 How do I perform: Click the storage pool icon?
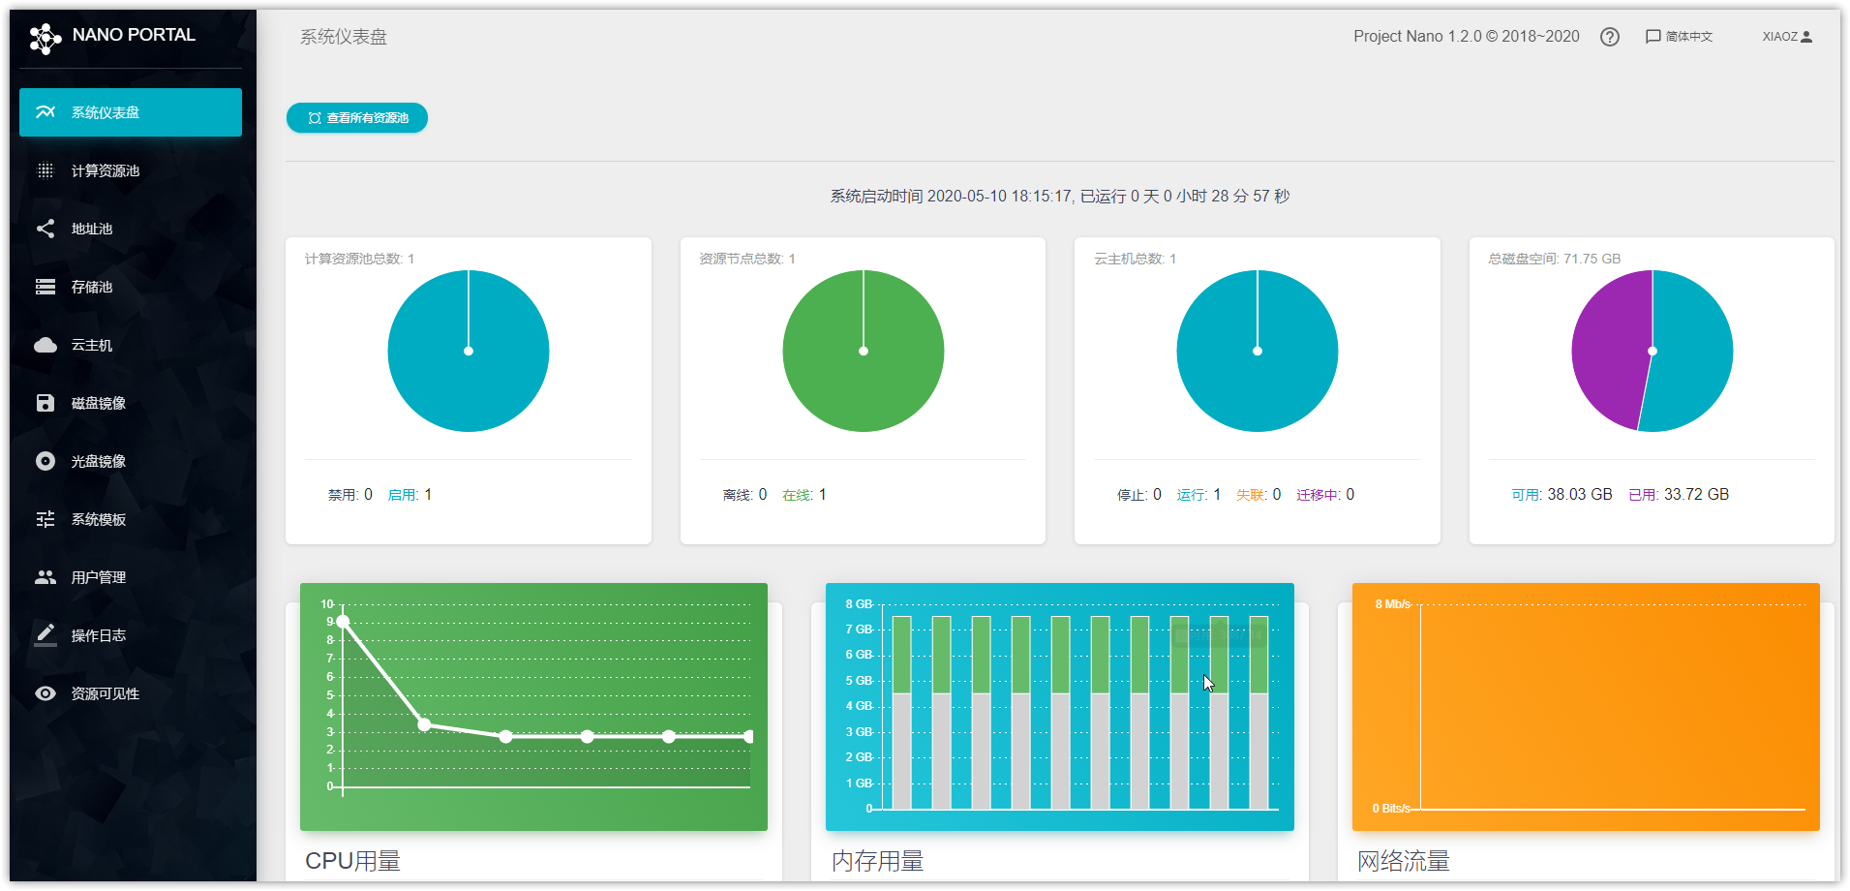[45, 287]
